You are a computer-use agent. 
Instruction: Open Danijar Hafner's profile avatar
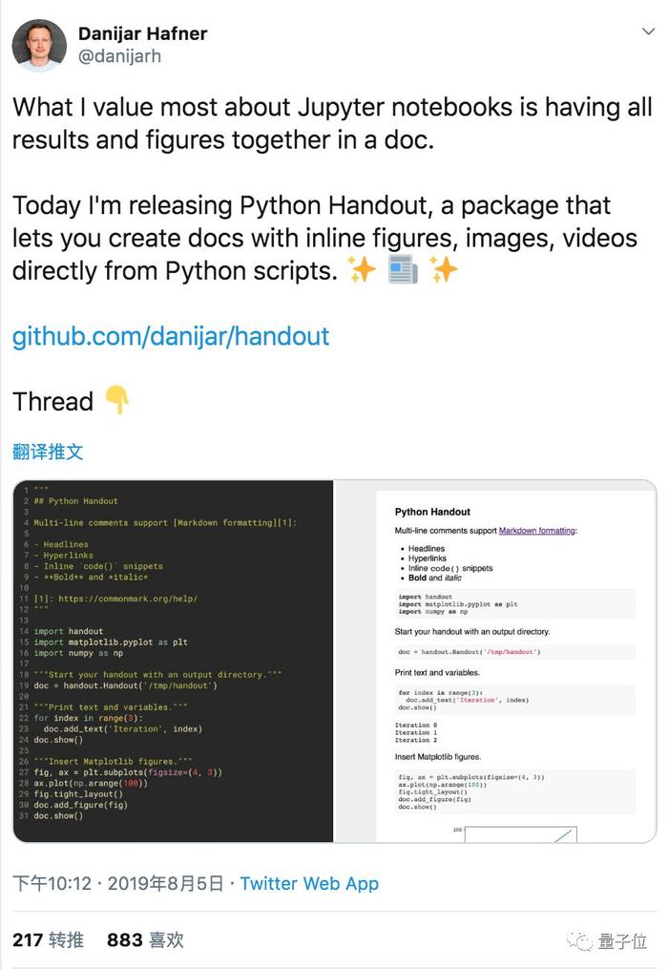click(39, 45)
